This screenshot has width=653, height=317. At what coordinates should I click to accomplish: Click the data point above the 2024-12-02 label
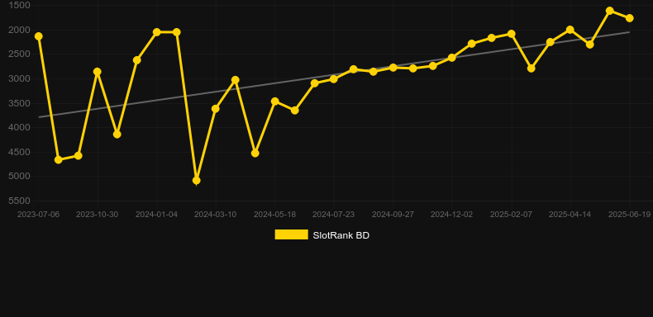[452, 58]
